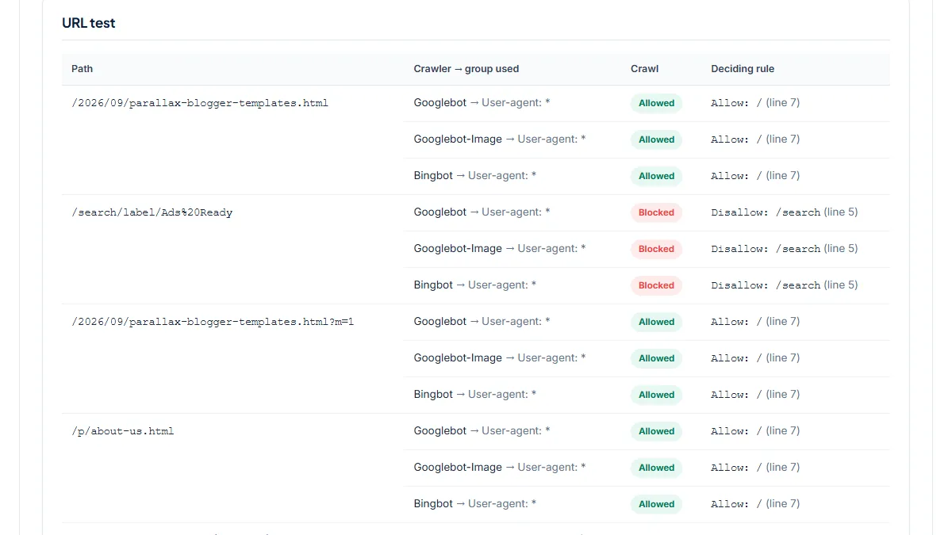
Task: Click Allow: / rule in Googlebot row of ?m=1 path
Action: [755, 322]
